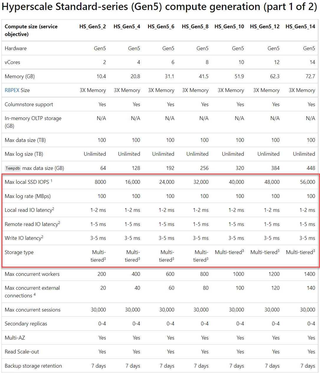The width and height of the screenshot is (320, 375).
Task: Click the Local read IO latency label
Action: (x=29, y=210)
